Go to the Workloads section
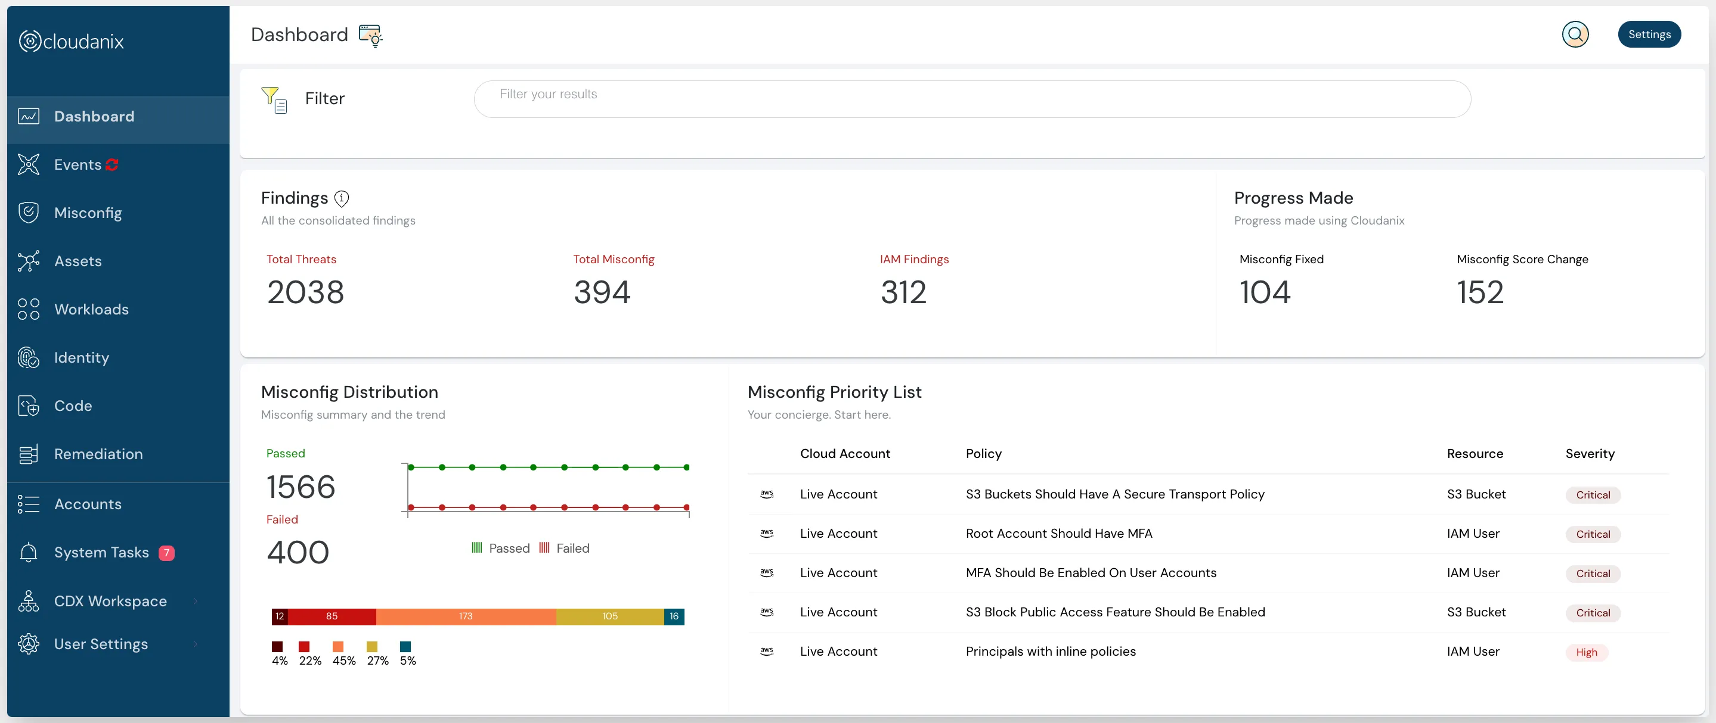Image resolution: width=1716 pixels, height=723 pixels. tap(91, 309)
